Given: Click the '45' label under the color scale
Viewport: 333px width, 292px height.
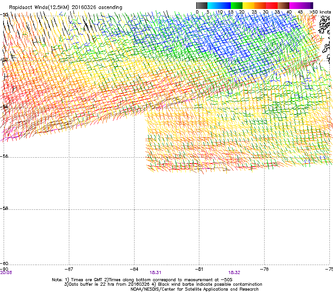Looking at the screenshot, I should tap(300, 12).
